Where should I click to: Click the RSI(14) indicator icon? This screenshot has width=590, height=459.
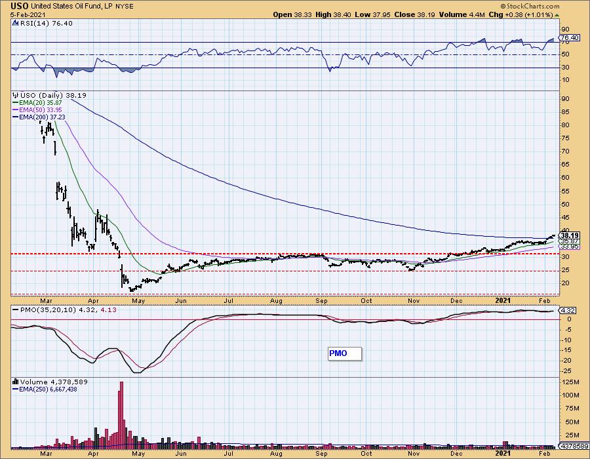tap(16, 24)
